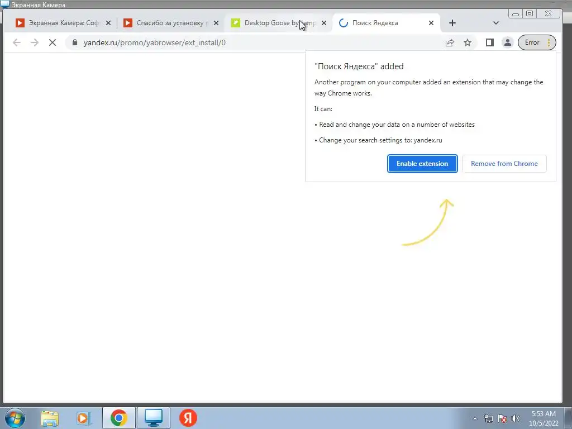
Task: Open the Windows Start menu
Action: [x=15, y=418]
